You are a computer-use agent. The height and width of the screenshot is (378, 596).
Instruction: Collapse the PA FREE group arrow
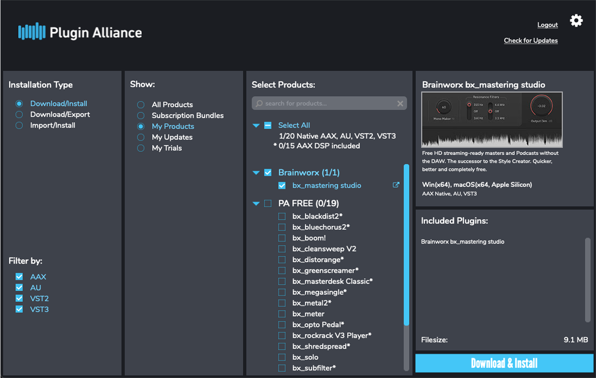tap(256, 203)
